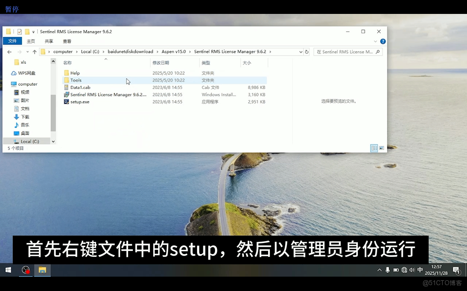Image resolution: width=467 pixels, height=291 pixels.
Task: Click the search magnifier in search box
Action: [377, 52]
